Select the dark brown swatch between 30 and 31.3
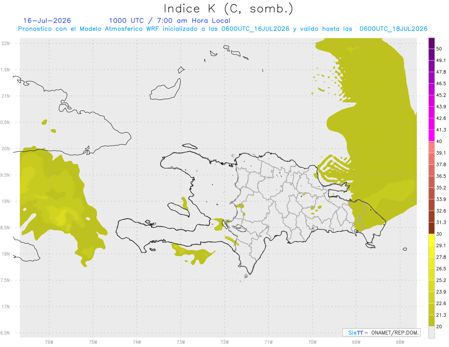Image resolution: width=449 pixels, height=347 pixels. coord(431,228)
